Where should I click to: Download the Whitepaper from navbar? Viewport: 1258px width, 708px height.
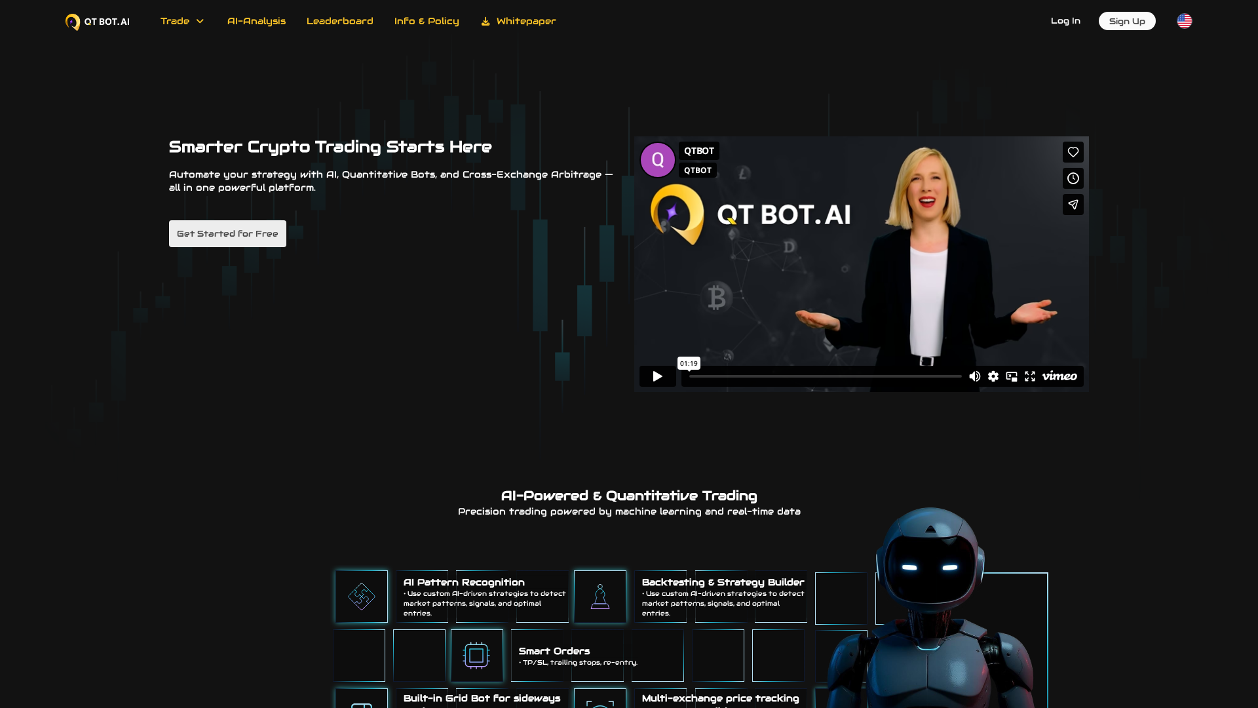[518, 21]
